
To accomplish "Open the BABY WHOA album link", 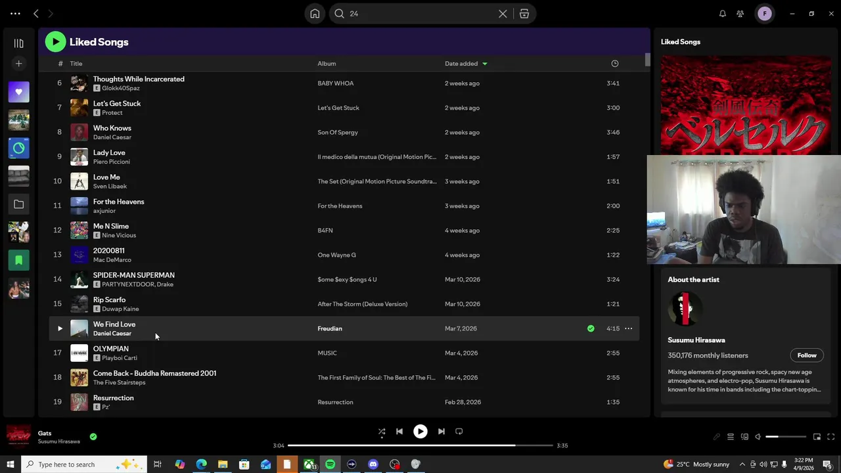I will [x=336, y=83].
